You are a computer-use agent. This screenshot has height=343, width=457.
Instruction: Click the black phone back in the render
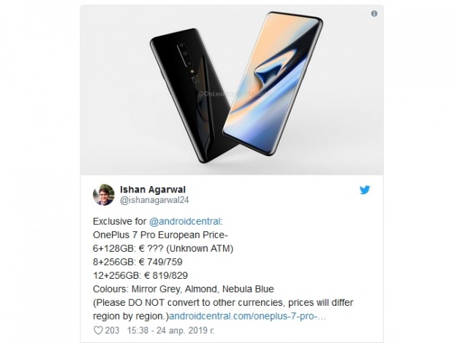tap(191, 96)
